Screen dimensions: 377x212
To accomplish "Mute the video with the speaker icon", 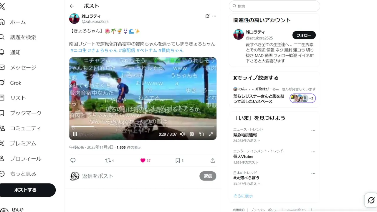I will [183, 134].
